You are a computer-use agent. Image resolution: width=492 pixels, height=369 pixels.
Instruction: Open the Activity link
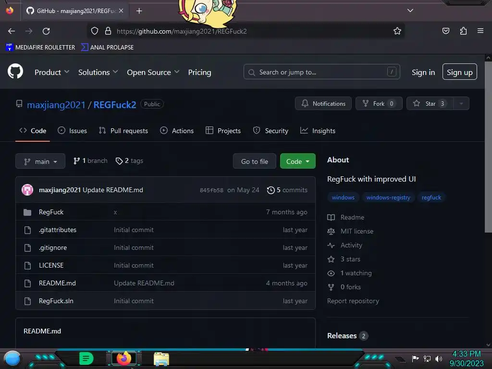pos(345,246)
